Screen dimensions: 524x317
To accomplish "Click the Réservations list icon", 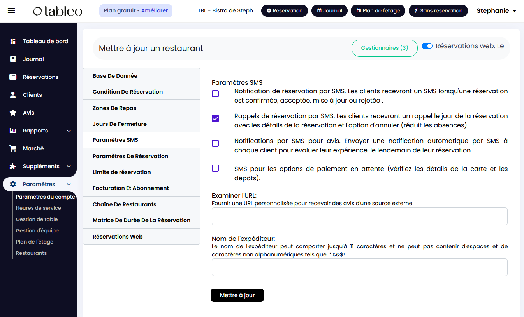I will click(13, 77).
